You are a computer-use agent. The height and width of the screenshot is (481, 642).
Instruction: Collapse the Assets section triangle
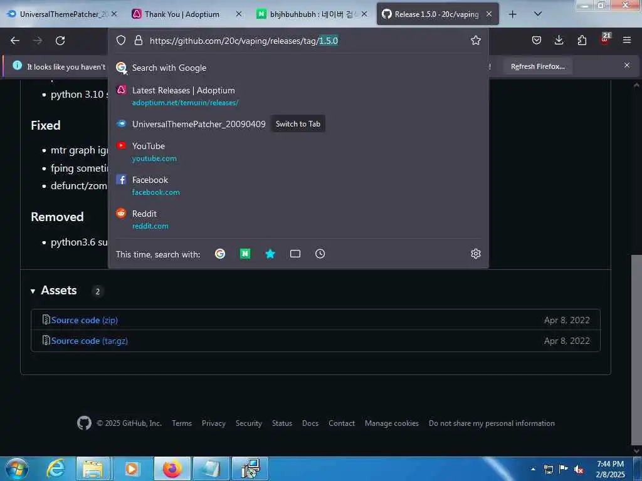coord(33,291)
